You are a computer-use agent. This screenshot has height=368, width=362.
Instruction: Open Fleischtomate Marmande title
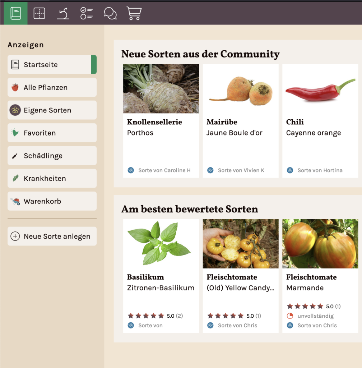pyautogui.click(x=311, y=282)
